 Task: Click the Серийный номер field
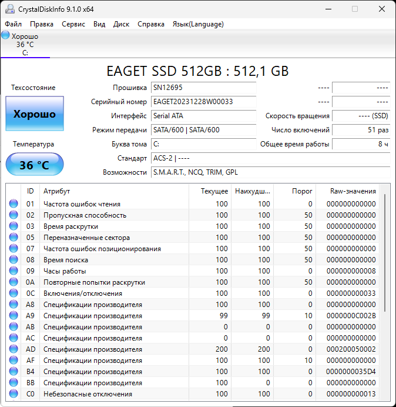tap(203, 102)
